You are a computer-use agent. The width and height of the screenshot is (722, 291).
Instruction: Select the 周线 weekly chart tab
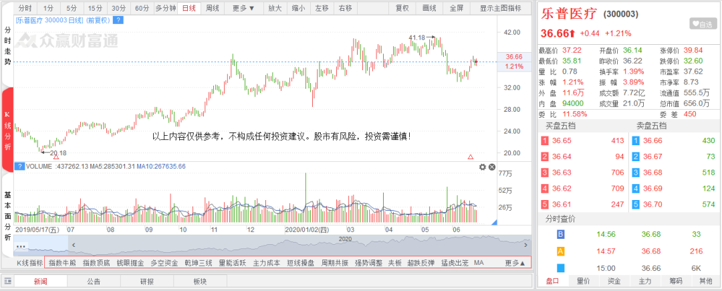(213, 8)
